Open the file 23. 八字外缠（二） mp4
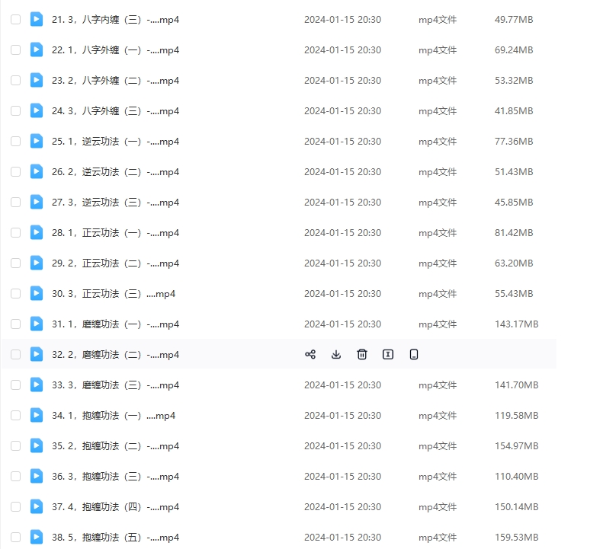The width and height of the screenshot is (603, 549). (x=115, y=80)
